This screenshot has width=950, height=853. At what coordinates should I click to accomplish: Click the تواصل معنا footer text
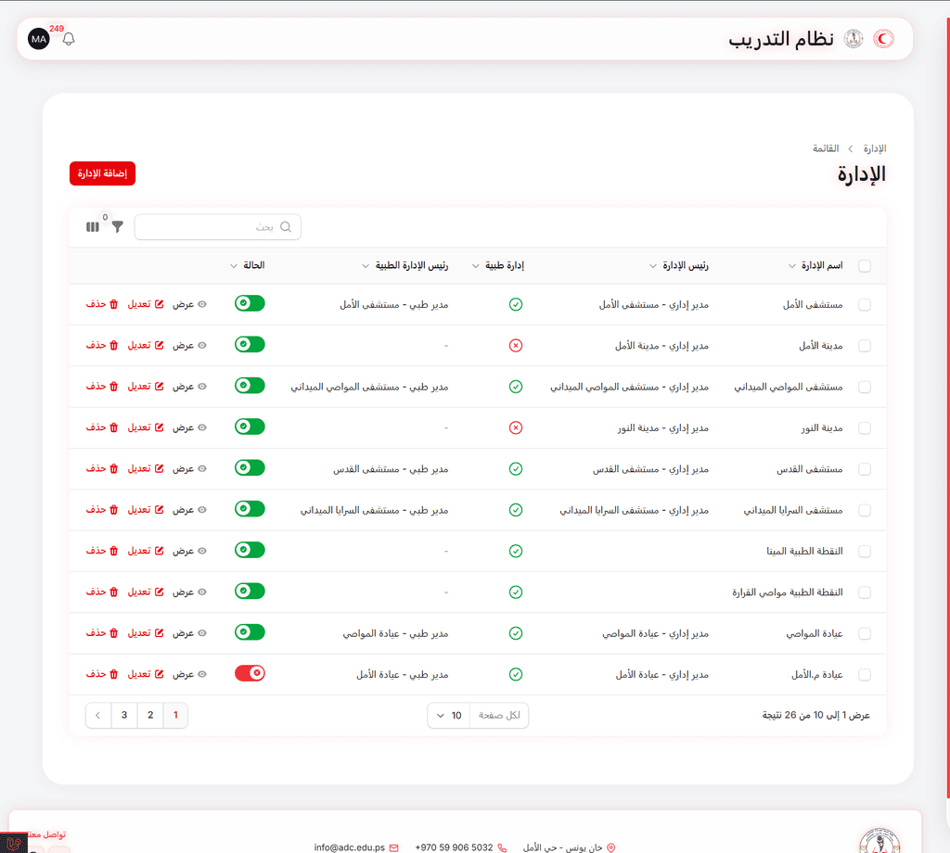pos(47,834)
